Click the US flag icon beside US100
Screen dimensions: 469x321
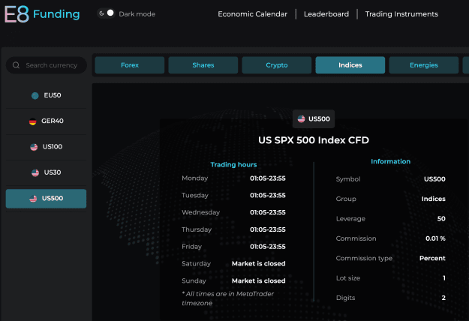(34, 147)
